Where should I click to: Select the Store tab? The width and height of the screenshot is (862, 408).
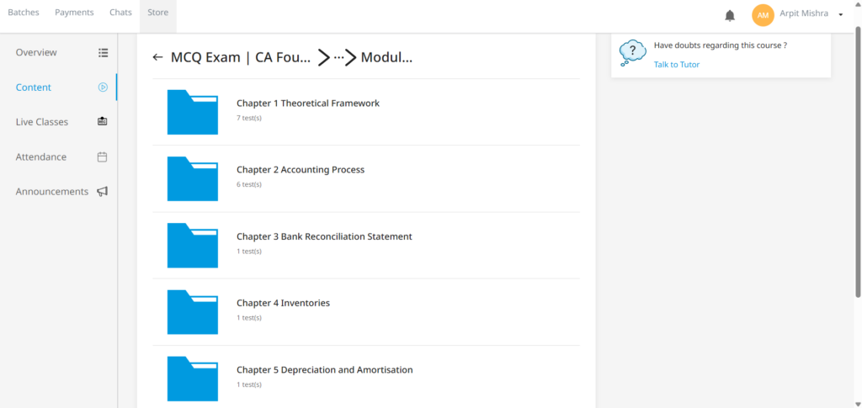coord(157,13)
